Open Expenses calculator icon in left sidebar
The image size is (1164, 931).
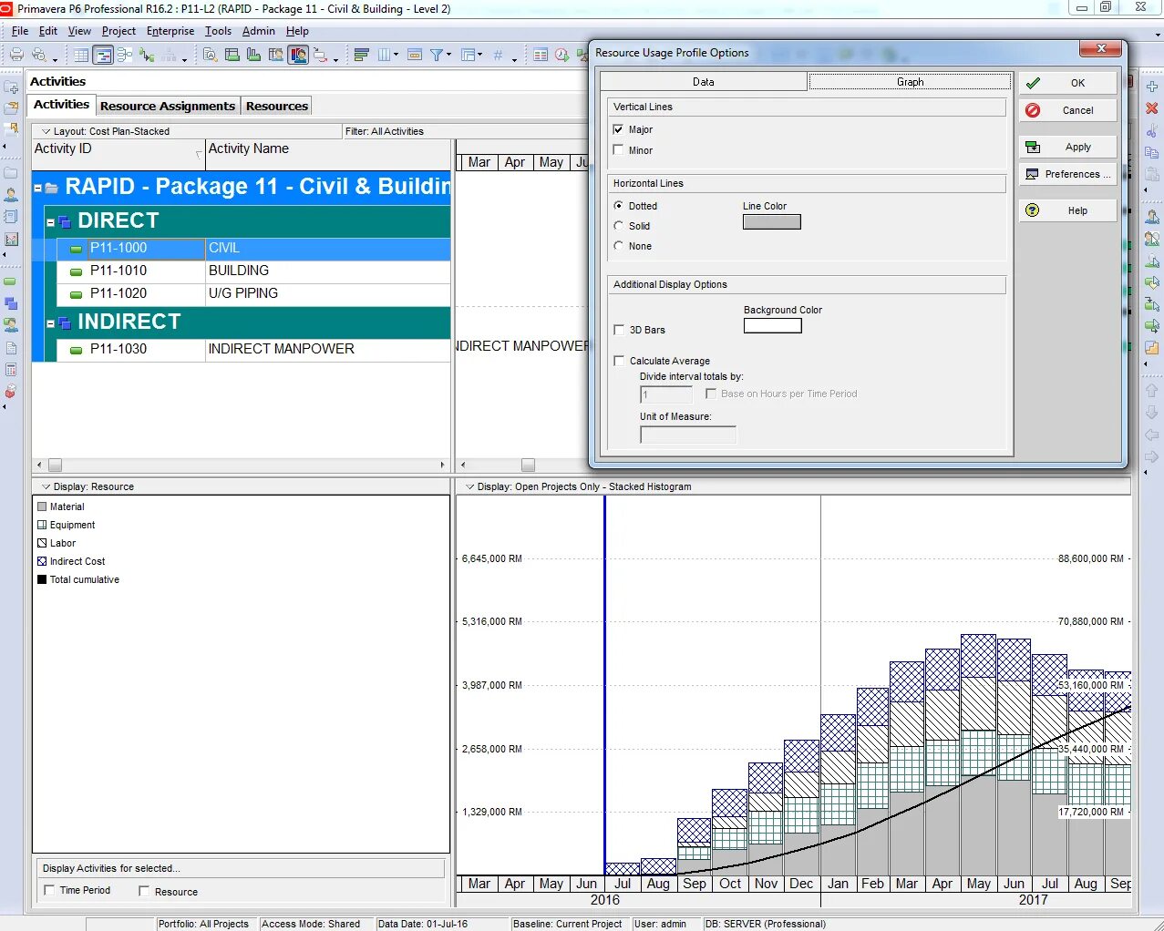pos(11,370)
